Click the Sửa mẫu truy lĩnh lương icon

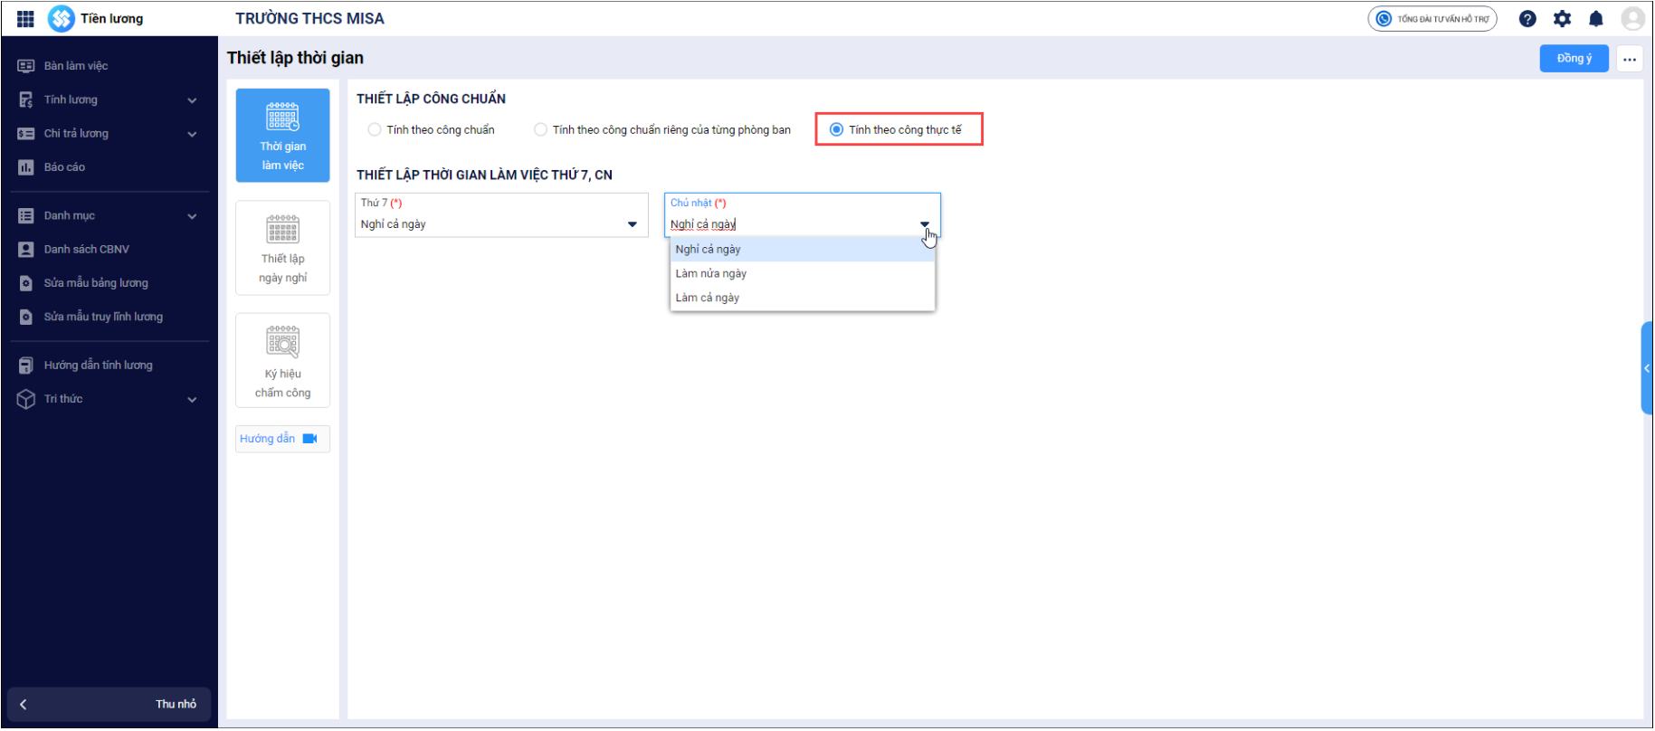point(26,318)
